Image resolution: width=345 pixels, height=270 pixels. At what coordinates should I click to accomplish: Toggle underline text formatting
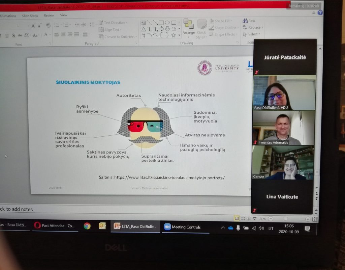click(7, 35)
